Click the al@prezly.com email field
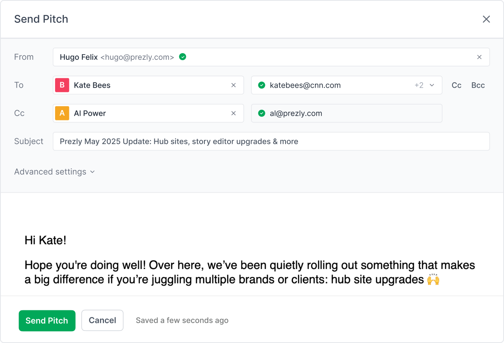Screen dimensions: 504x343 click(x=346, y=113)
